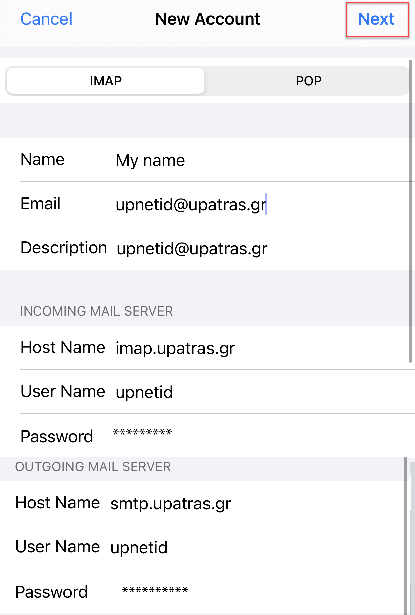Tap the Next button
Screen dimensions: 415x615
pos(376,19)
